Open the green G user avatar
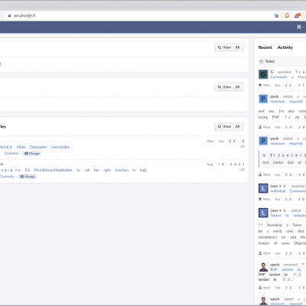Screen dimensions: 306x306 263,74
